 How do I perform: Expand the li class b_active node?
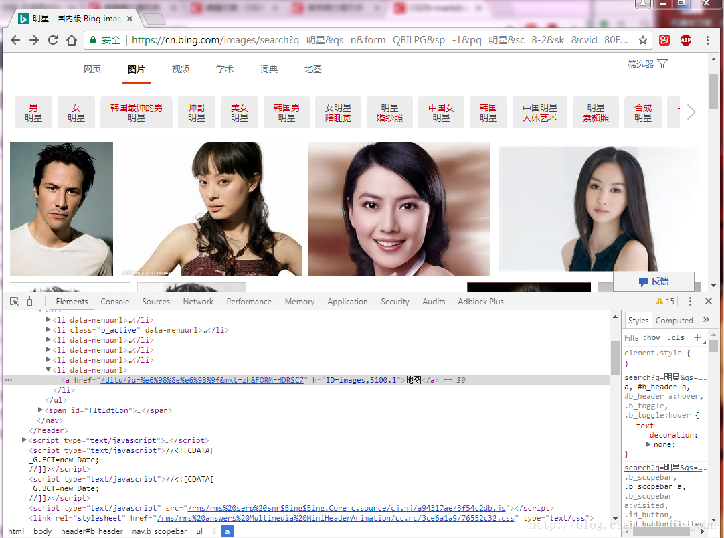(48, 330)
